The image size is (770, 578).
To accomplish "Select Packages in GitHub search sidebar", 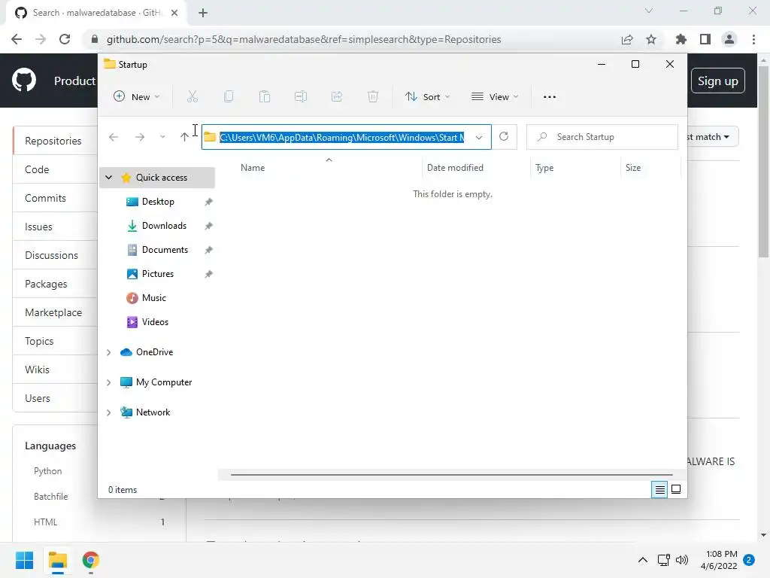I will pos(46,284).
